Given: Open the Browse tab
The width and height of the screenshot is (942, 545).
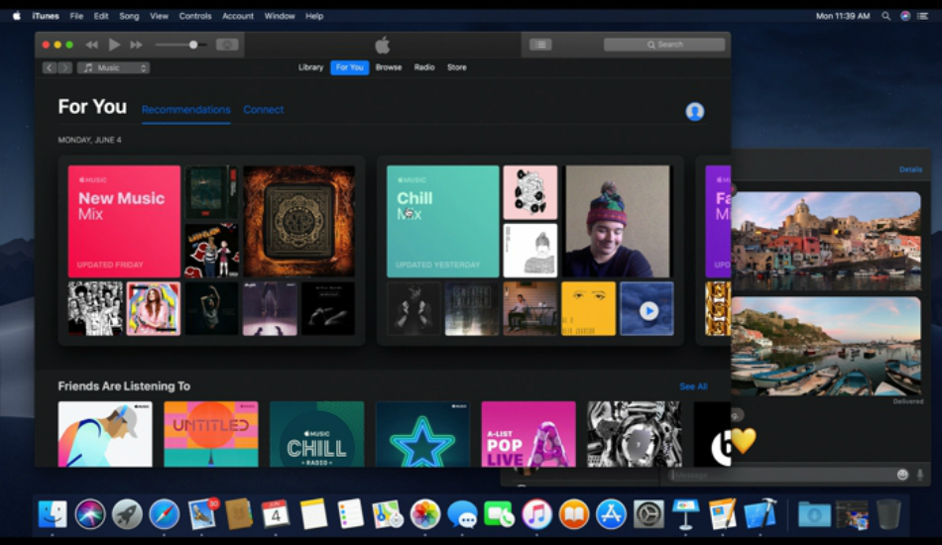Looking at the screenshot, I should (389, 67).
